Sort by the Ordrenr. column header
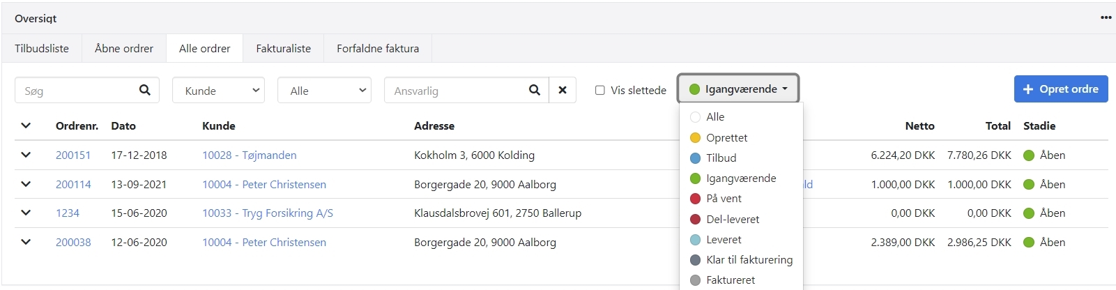The width and height of the screenshot is (1116, 290). click(77, 126)
